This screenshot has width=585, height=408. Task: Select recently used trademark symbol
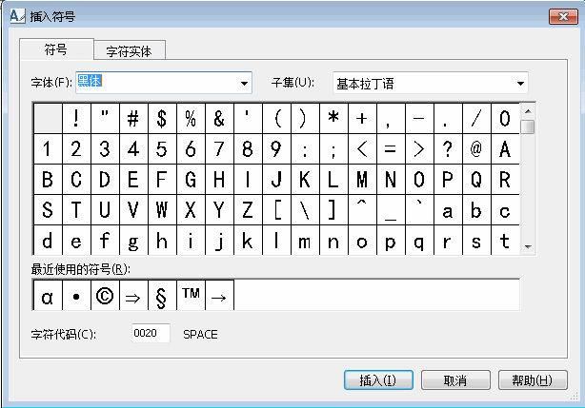pos(191,297)
